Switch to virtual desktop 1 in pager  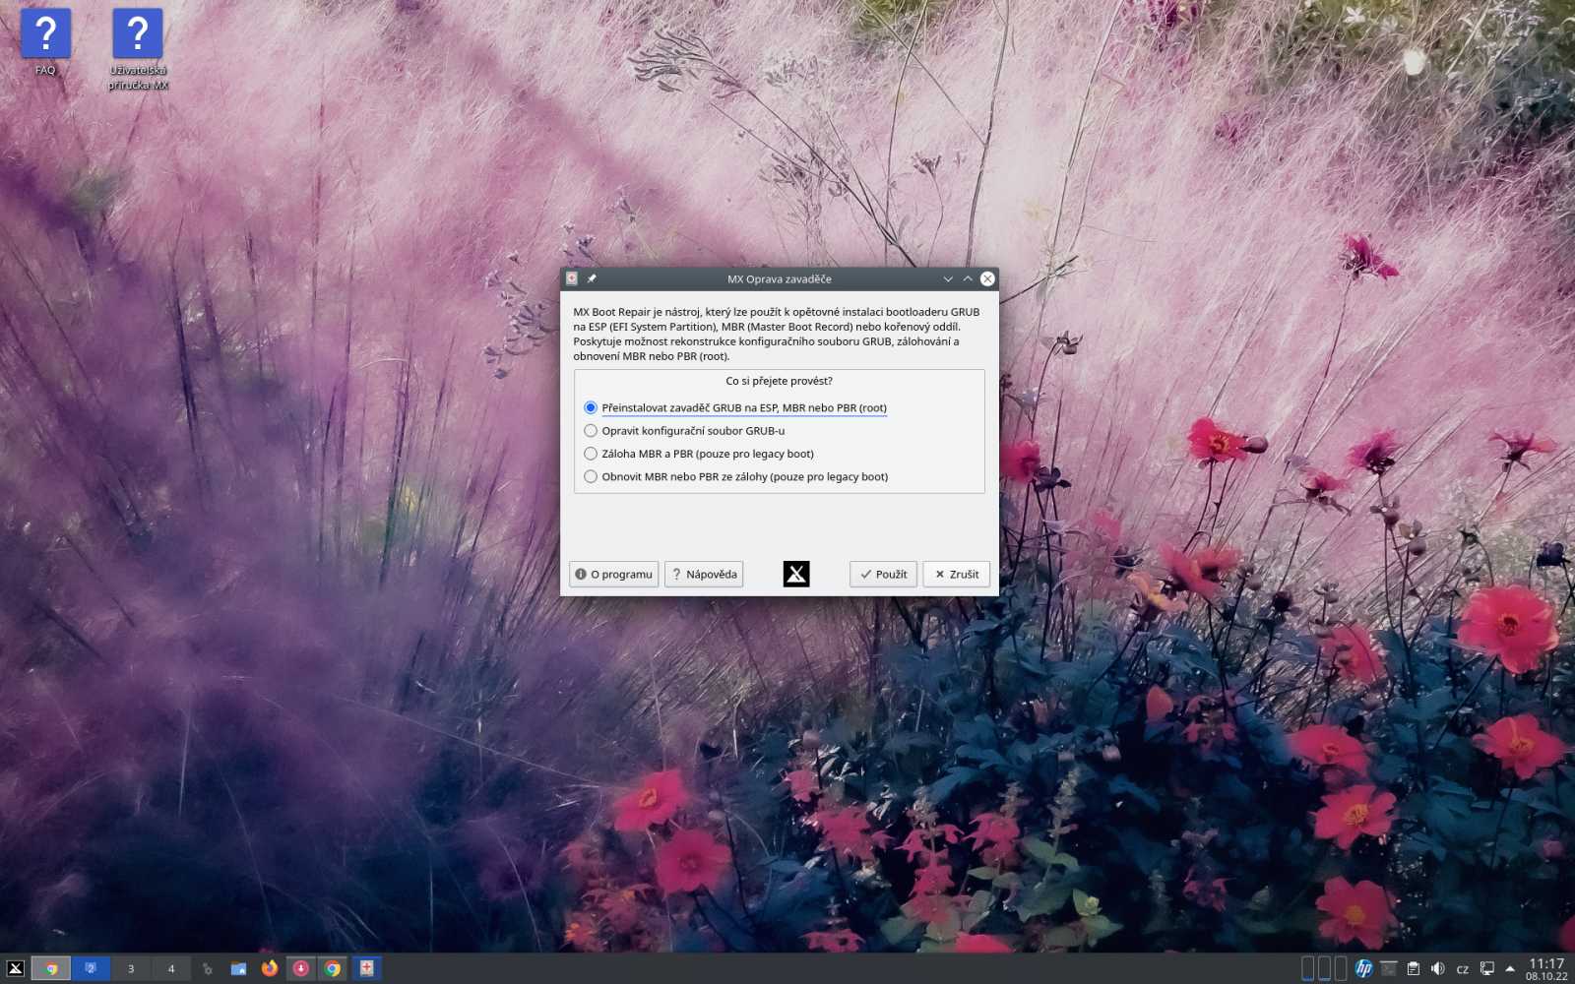(x=50, y=968)
